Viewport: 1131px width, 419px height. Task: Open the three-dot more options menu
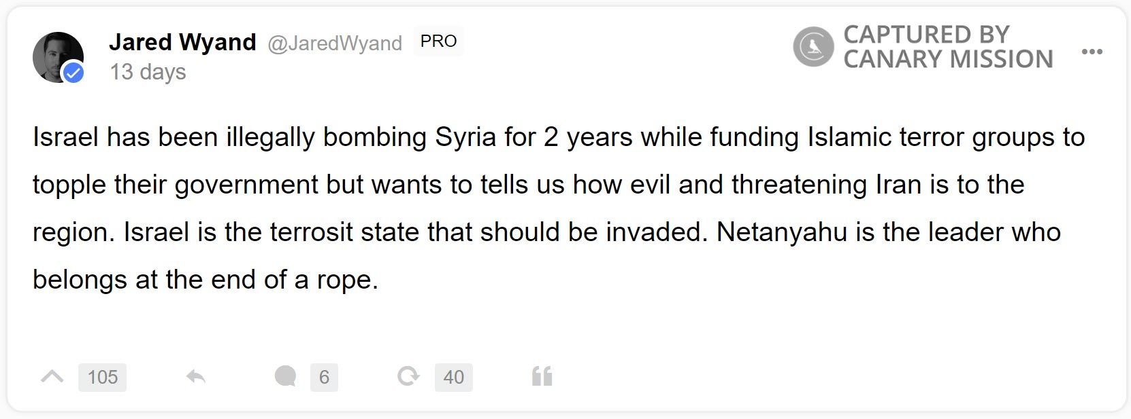(x=1092, y=52)
